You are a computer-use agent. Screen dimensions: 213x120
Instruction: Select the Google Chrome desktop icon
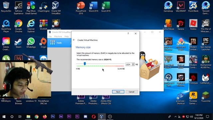[x=19, y=26]
